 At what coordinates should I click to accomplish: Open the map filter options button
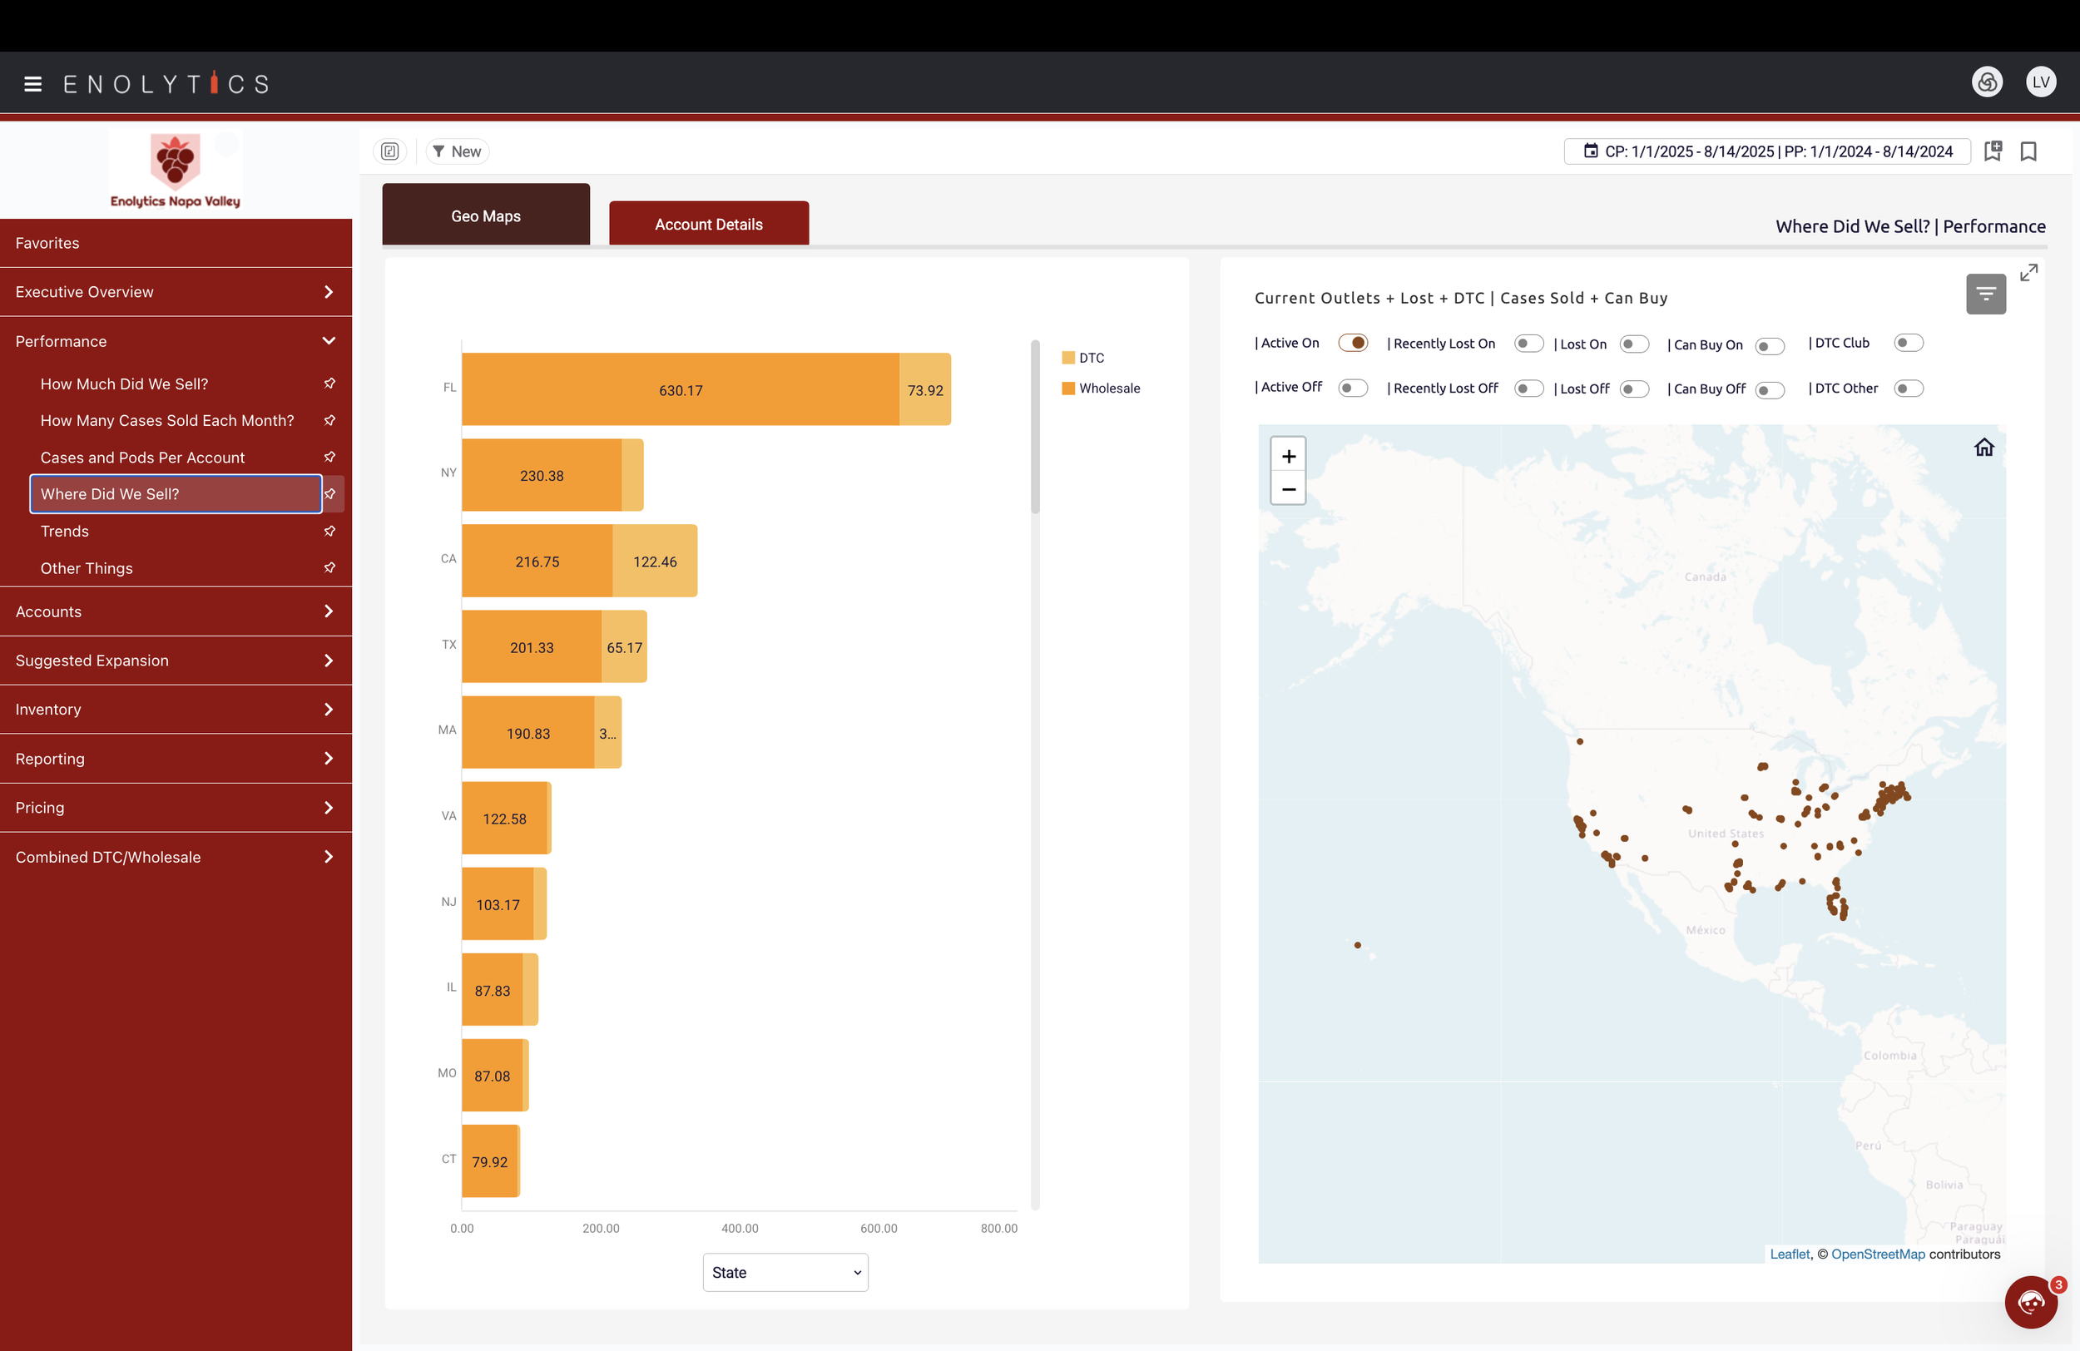[x=1986, y=294]
